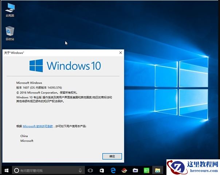Open File Explorer from the taskbar
This screenshot has width=220, height=175.
[x=158, y=170]
